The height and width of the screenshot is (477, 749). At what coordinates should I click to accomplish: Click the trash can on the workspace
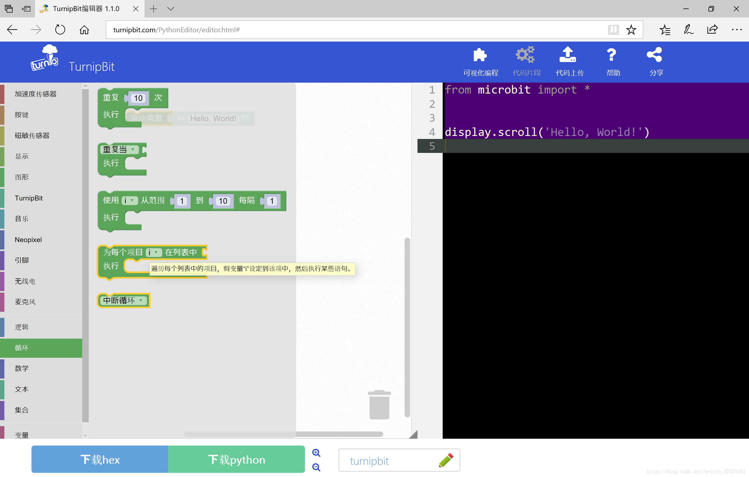coord(379,405)
